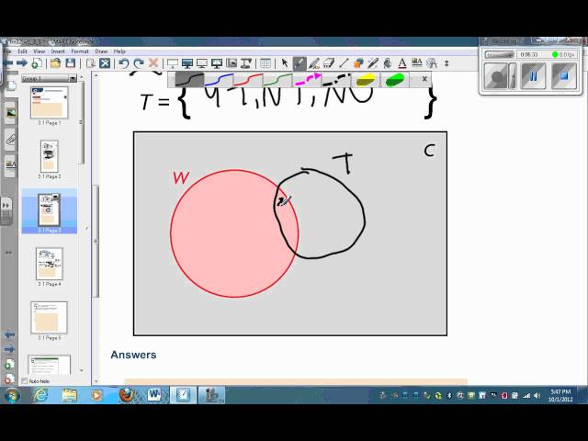The image size is (588, 441).
Task: Open the document camera icon
Action: 246,63
